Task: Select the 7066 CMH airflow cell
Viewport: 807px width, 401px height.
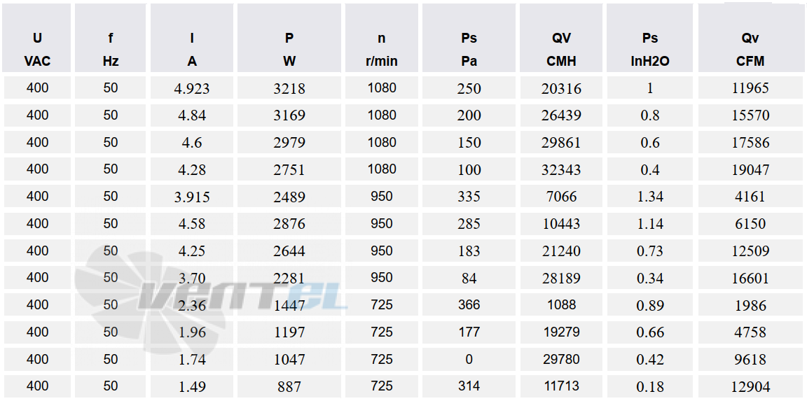Action: coord(562,197)
